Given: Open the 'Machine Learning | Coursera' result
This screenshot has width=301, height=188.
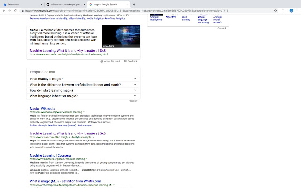Looking at the screenshot, I should [50, 155].
